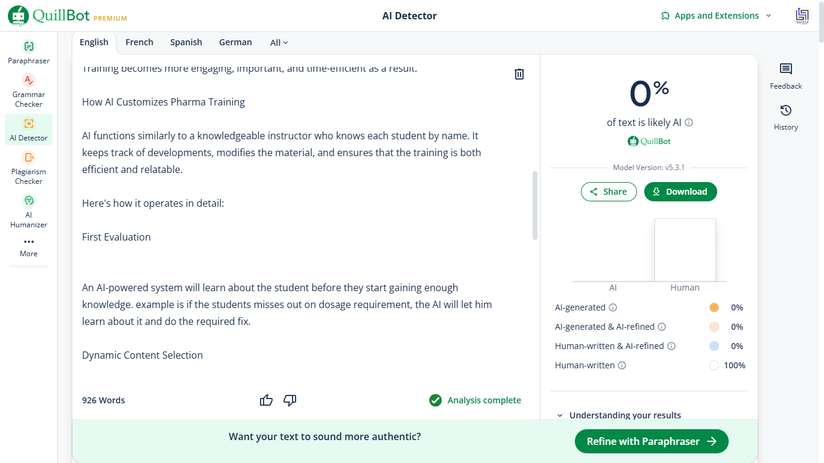Screen dimensions: 824x463
Task: Select the Plagiarism Checker icon
Action: coord(28,157)
